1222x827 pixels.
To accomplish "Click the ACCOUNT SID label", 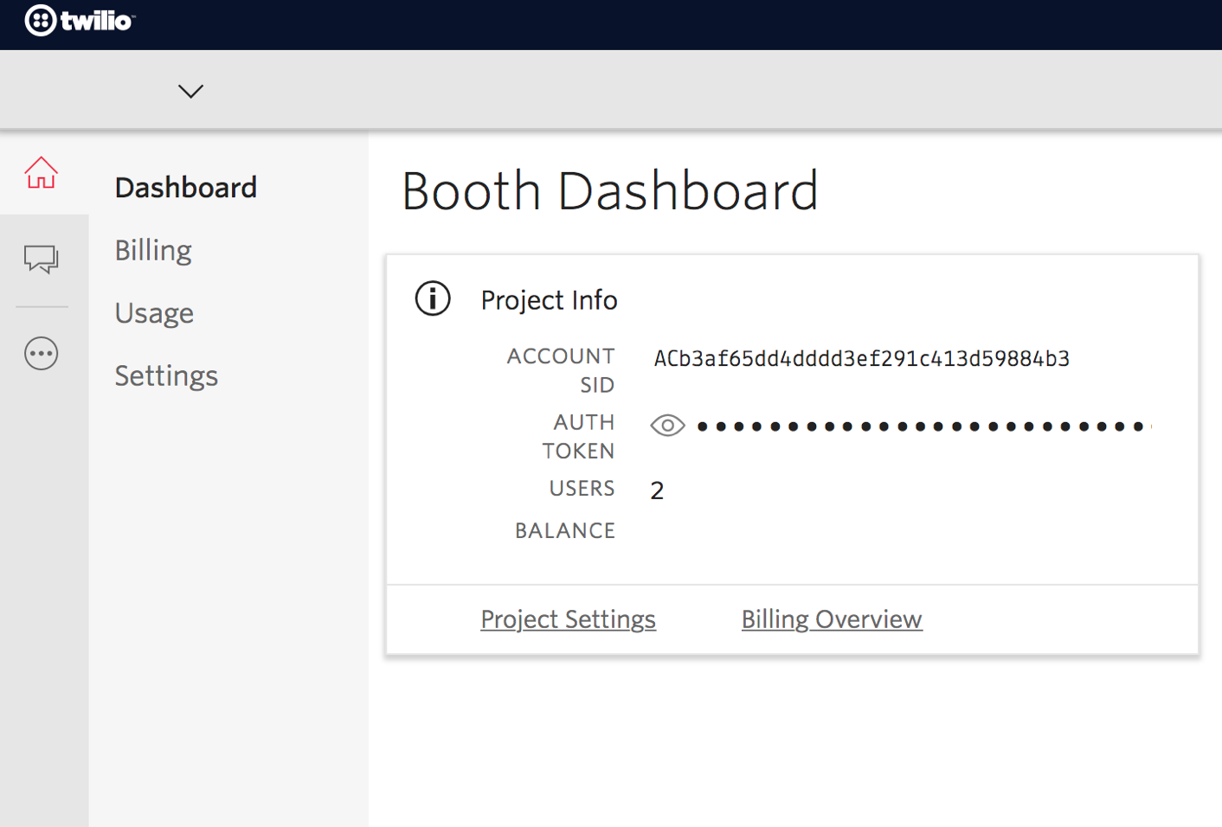I will point(561,370).
